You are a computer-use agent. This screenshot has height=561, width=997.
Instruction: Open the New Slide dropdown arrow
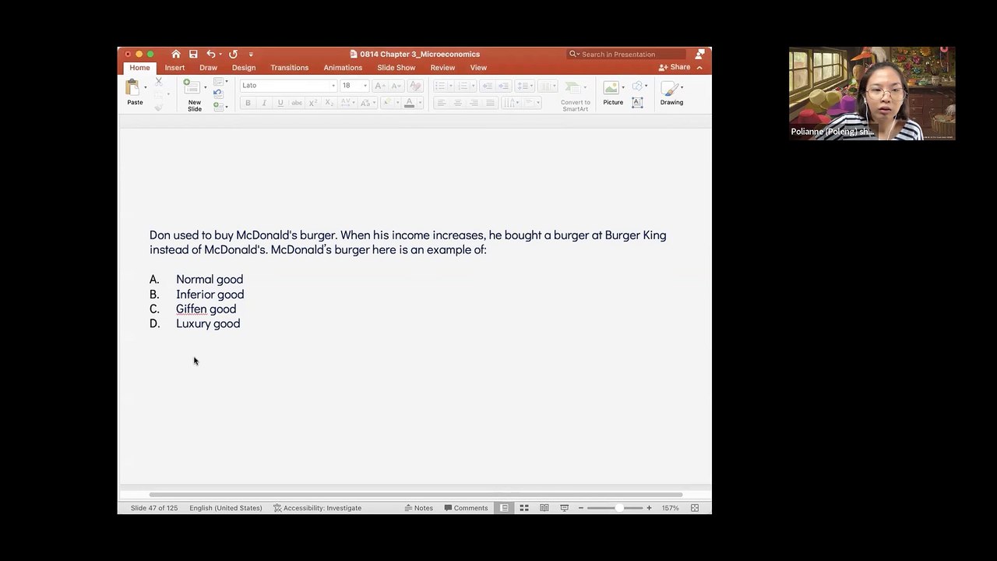coord(206,87)
